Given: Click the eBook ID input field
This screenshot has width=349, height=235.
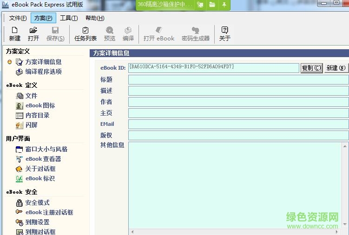Looking at the screenshot, I should tap(213, 68).
